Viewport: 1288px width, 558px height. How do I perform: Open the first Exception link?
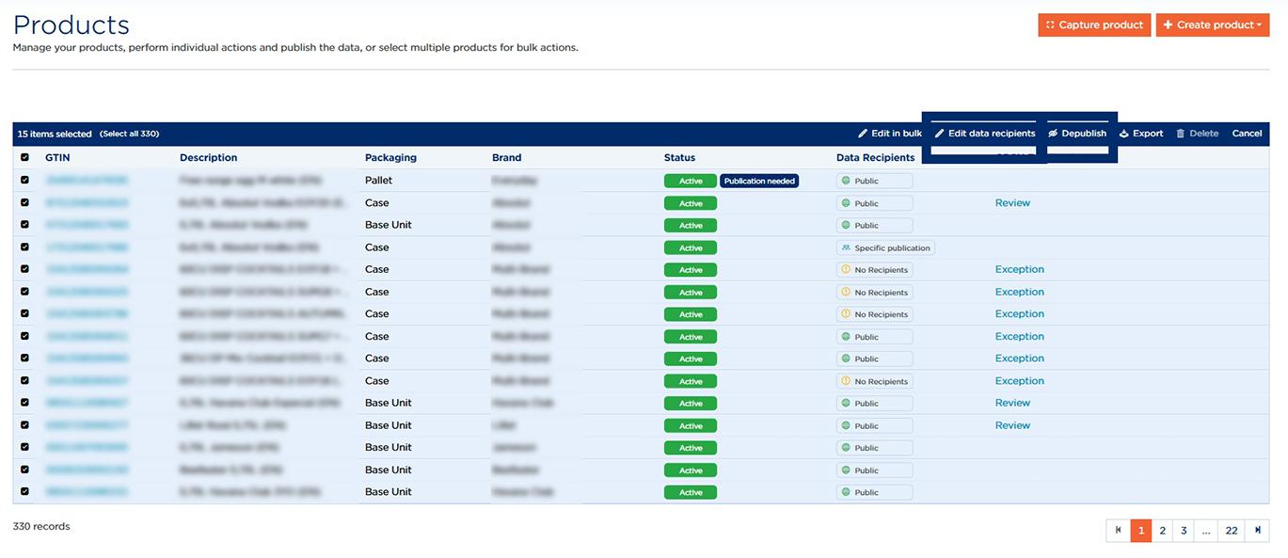pyautogui.click(x=1020, y=269)
